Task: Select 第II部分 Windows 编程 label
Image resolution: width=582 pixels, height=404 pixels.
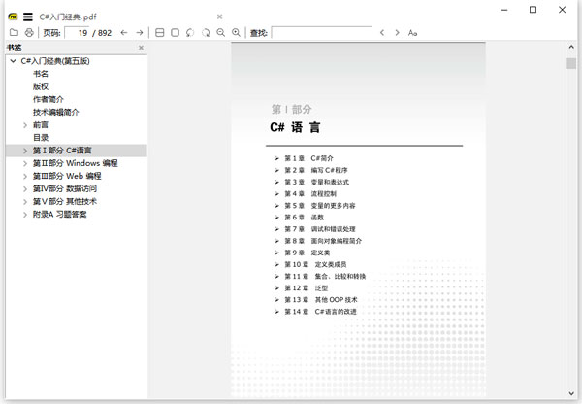Action: click(x=76, y=163)
